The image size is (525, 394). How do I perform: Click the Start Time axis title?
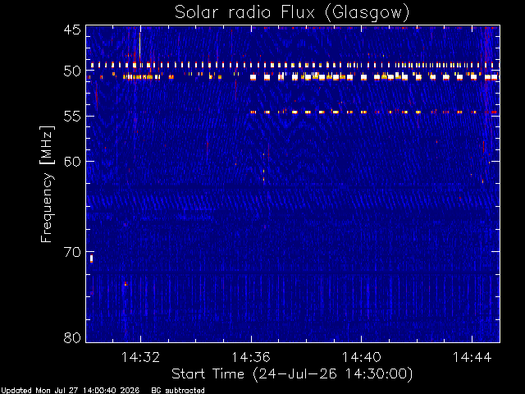pyautogui.click(x=292, y=374)
